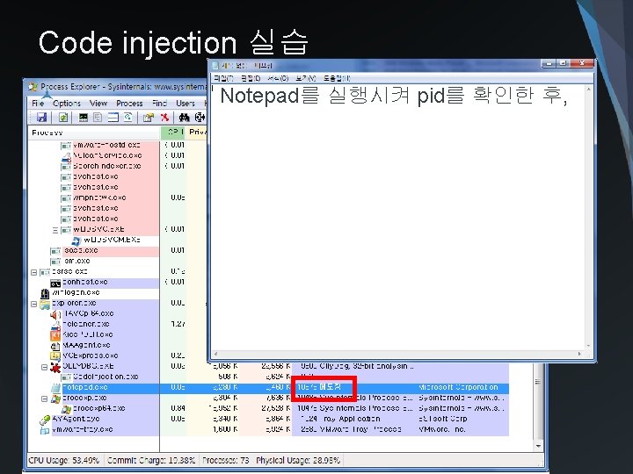This screenshot has width=633, height=474.
Task: Click the VMware, Inc. company cell
Action: coord(442,429)
